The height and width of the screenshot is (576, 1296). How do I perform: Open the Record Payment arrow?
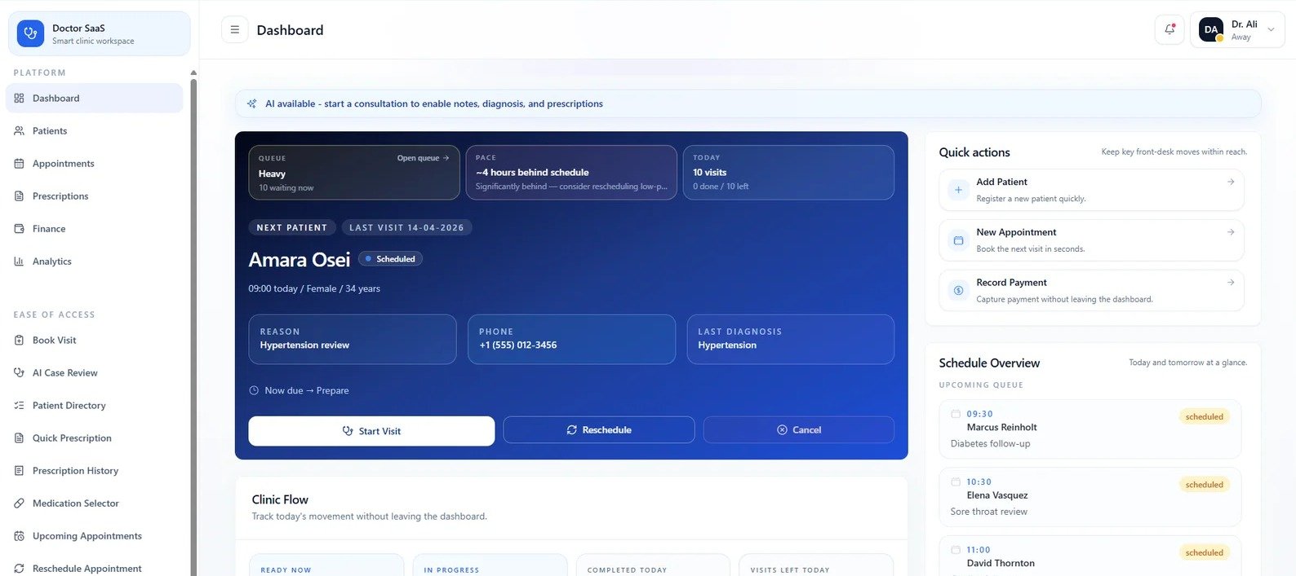pyautogui.click(x=1231, y=282)
